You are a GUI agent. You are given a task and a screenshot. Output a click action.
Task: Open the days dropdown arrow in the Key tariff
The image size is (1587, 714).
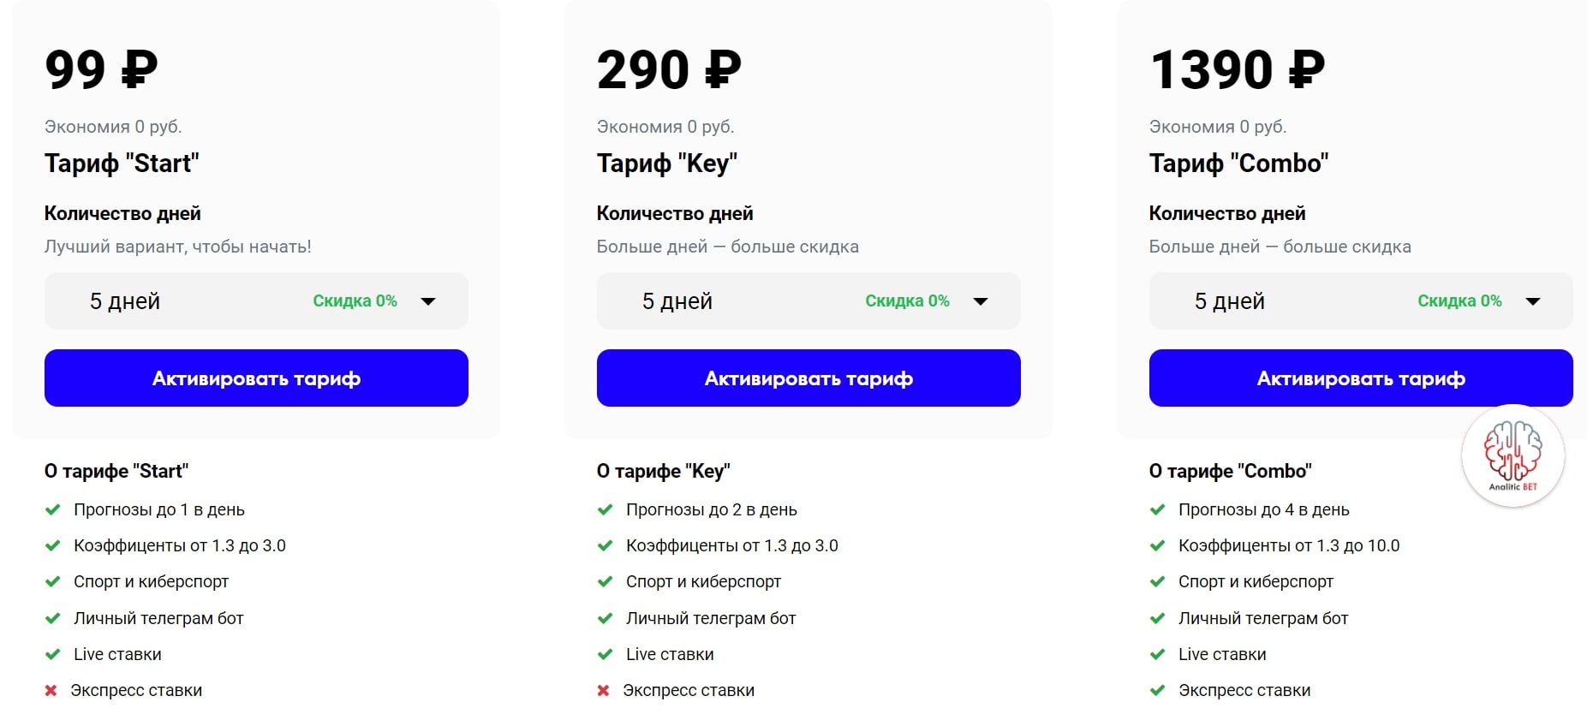click(981, 301)
